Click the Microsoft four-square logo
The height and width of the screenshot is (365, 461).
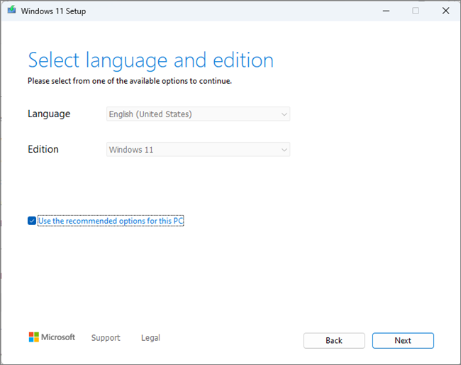(33, 337)
